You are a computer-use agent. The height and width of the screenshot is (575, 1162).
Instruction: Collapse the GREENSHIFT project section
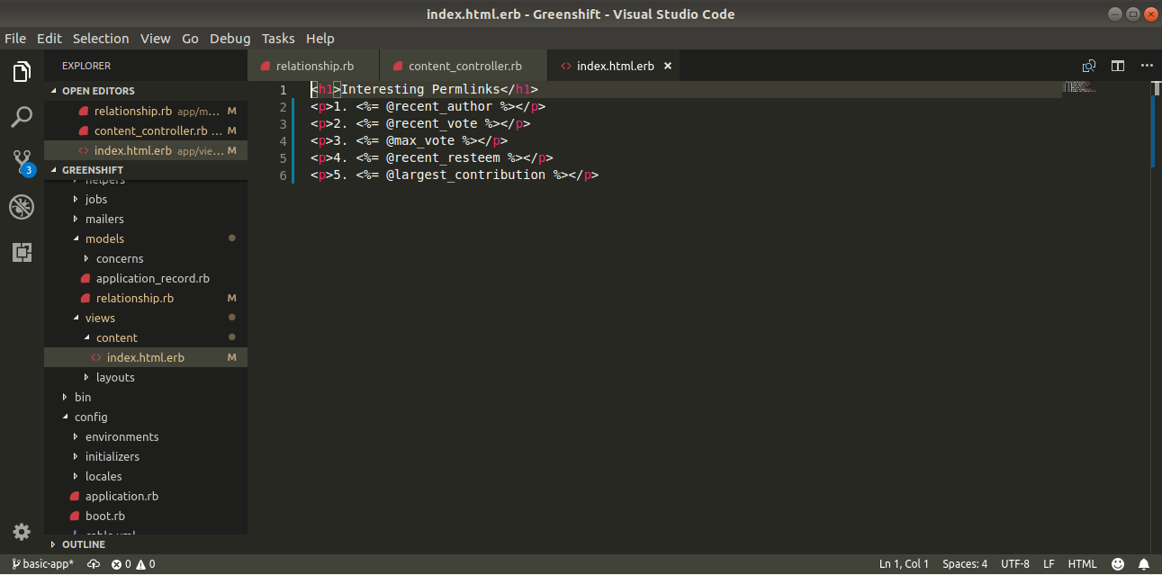146,170
